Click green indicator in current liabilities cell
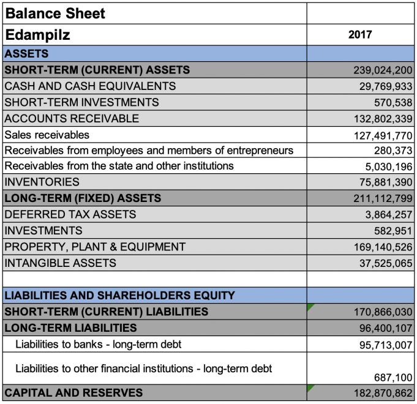This screenshot has height=404, width=417. point(310,307)
